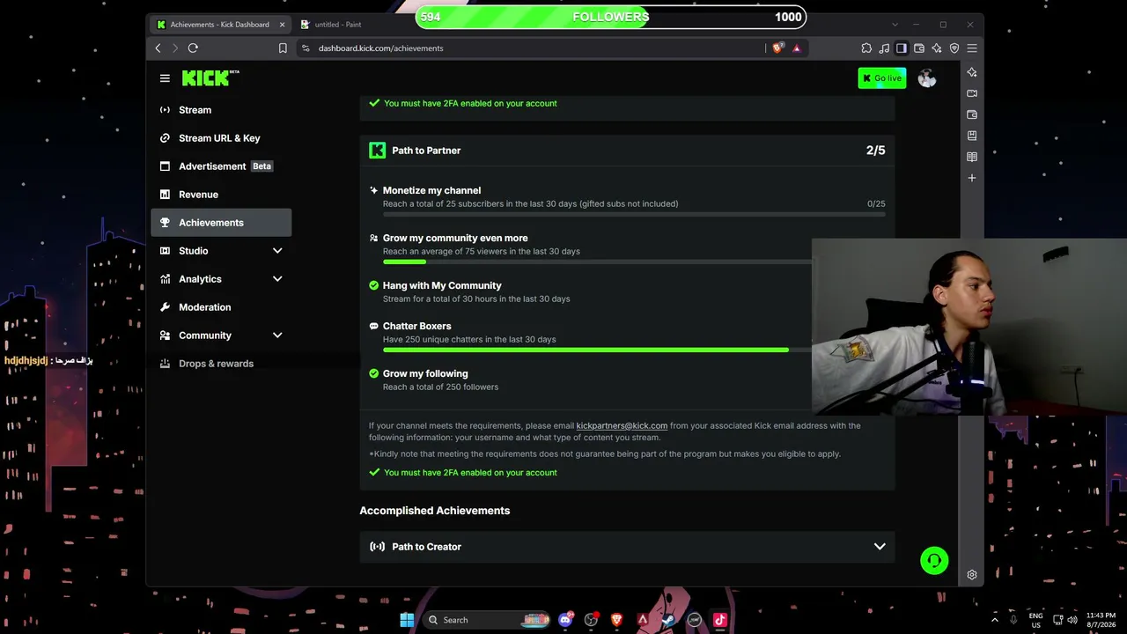Expand the Analytics submenu chevron

click(277, 279)
